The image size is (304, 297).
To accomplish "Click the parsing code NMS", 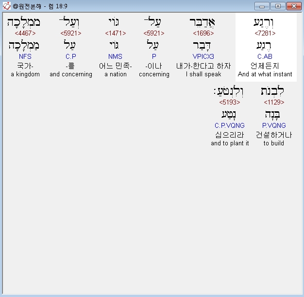I will [115, 56].
